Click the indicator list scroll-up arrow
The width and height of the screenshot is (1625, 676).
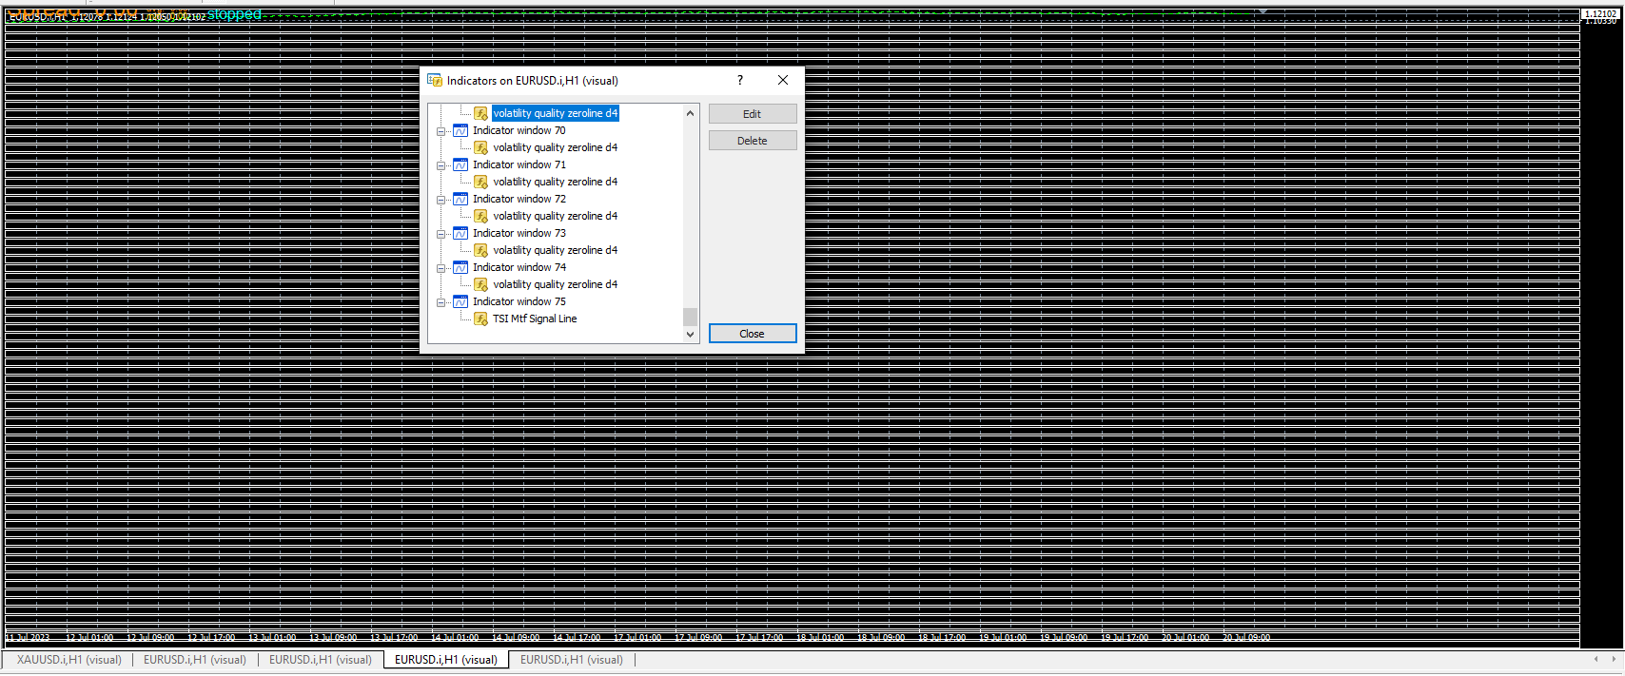tap(691, 113)
